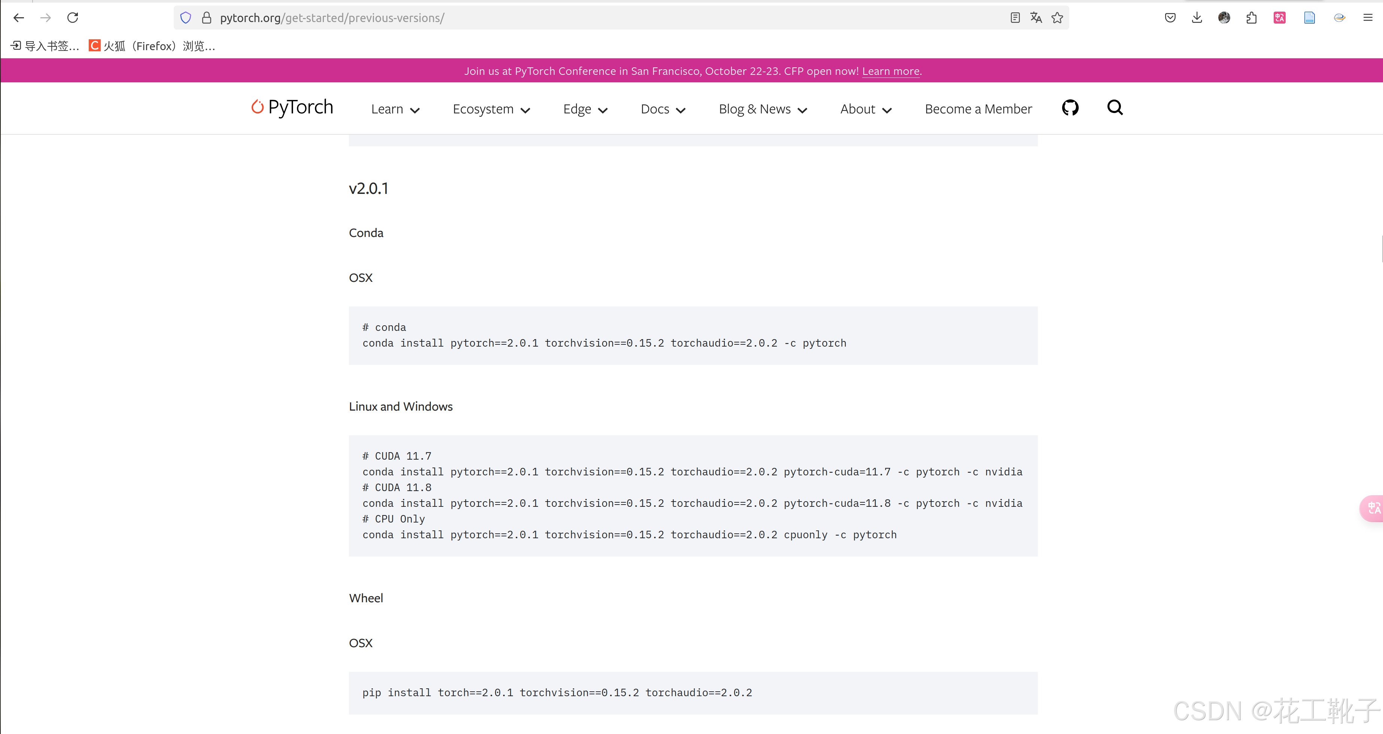Expand the Docs dropdown menu
Image resolution: width=1383 pixels, height=734 pixels.
coord(663,109)
